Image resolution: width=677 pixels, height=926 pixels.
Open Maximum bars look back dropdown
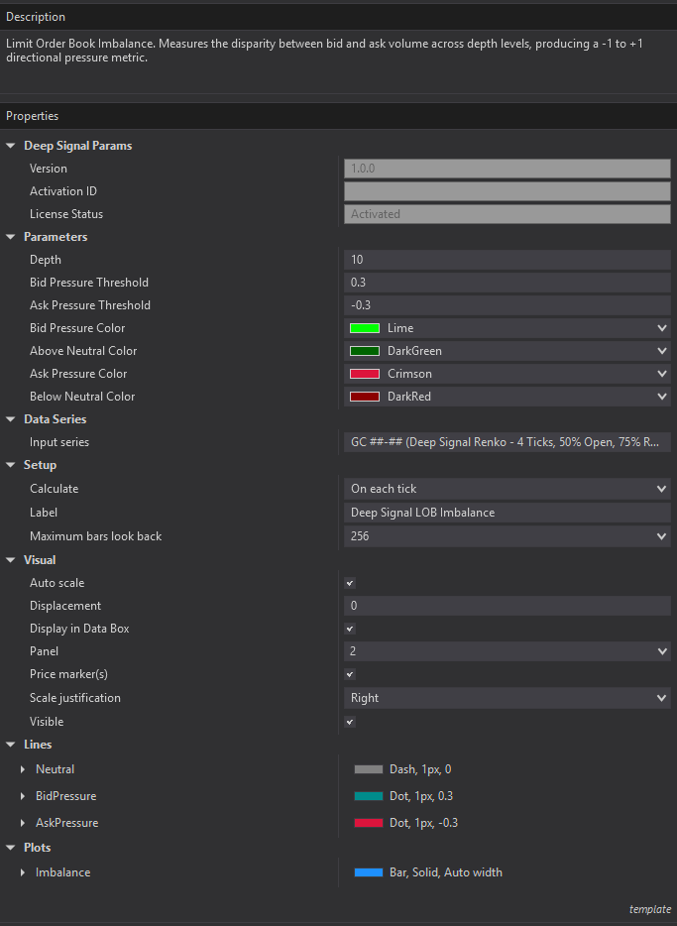pos(661,536)
